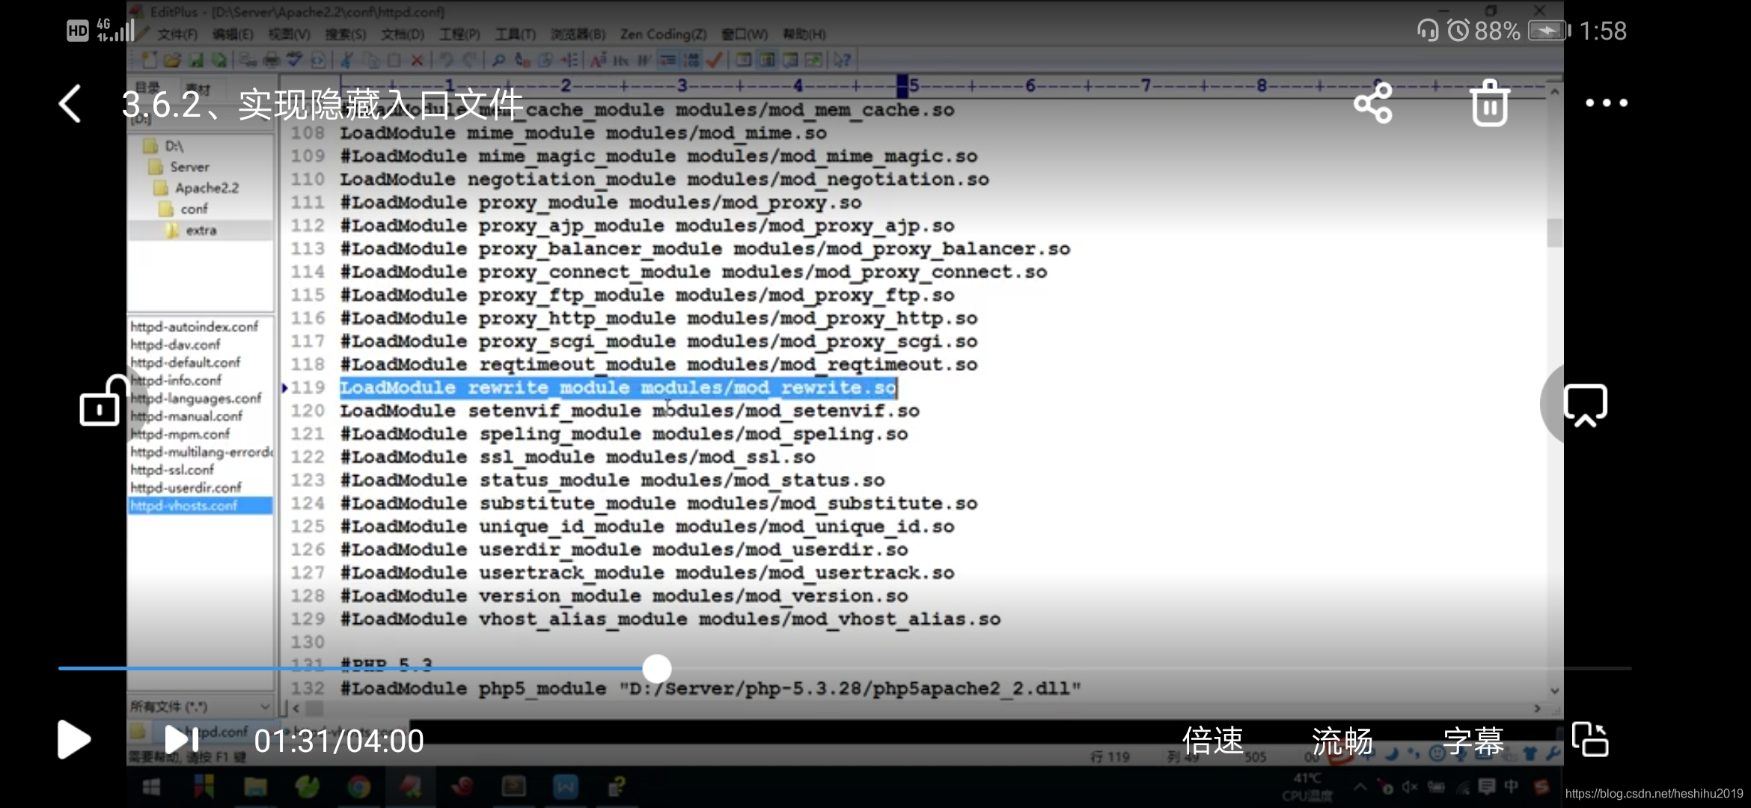Click the Print toolbar icon
The image size is (1751, 808).
tap(272, 60)
